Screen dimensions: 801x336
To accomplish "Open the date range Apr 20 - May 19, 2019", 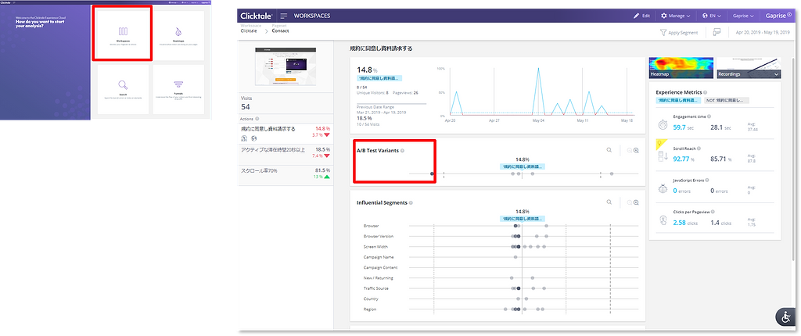I will [761, 32].
